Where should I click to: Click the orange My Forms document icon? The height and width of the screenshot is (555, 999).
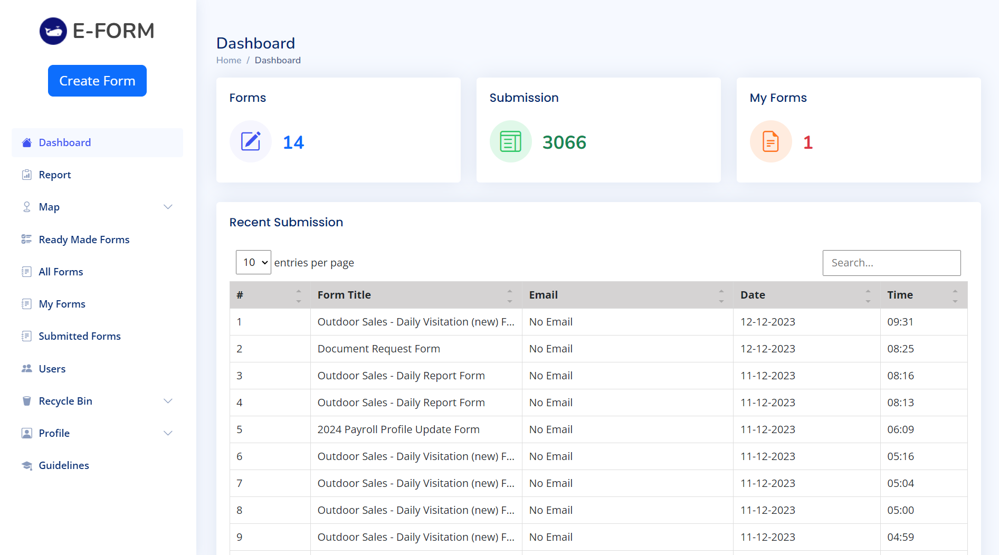[x=770, y=141]
